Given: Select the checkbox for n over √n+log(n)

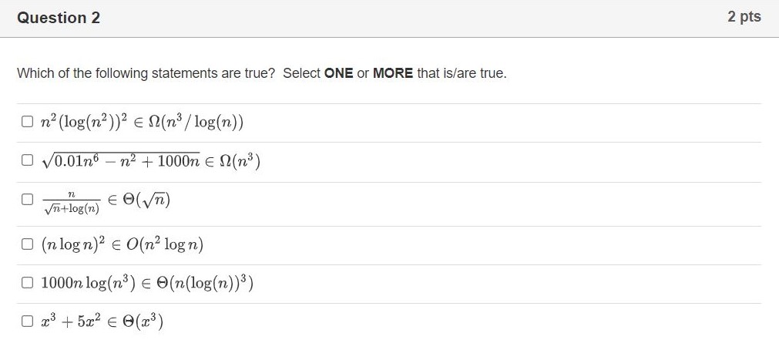Looking at the screenshot, I should pos(27,199).
